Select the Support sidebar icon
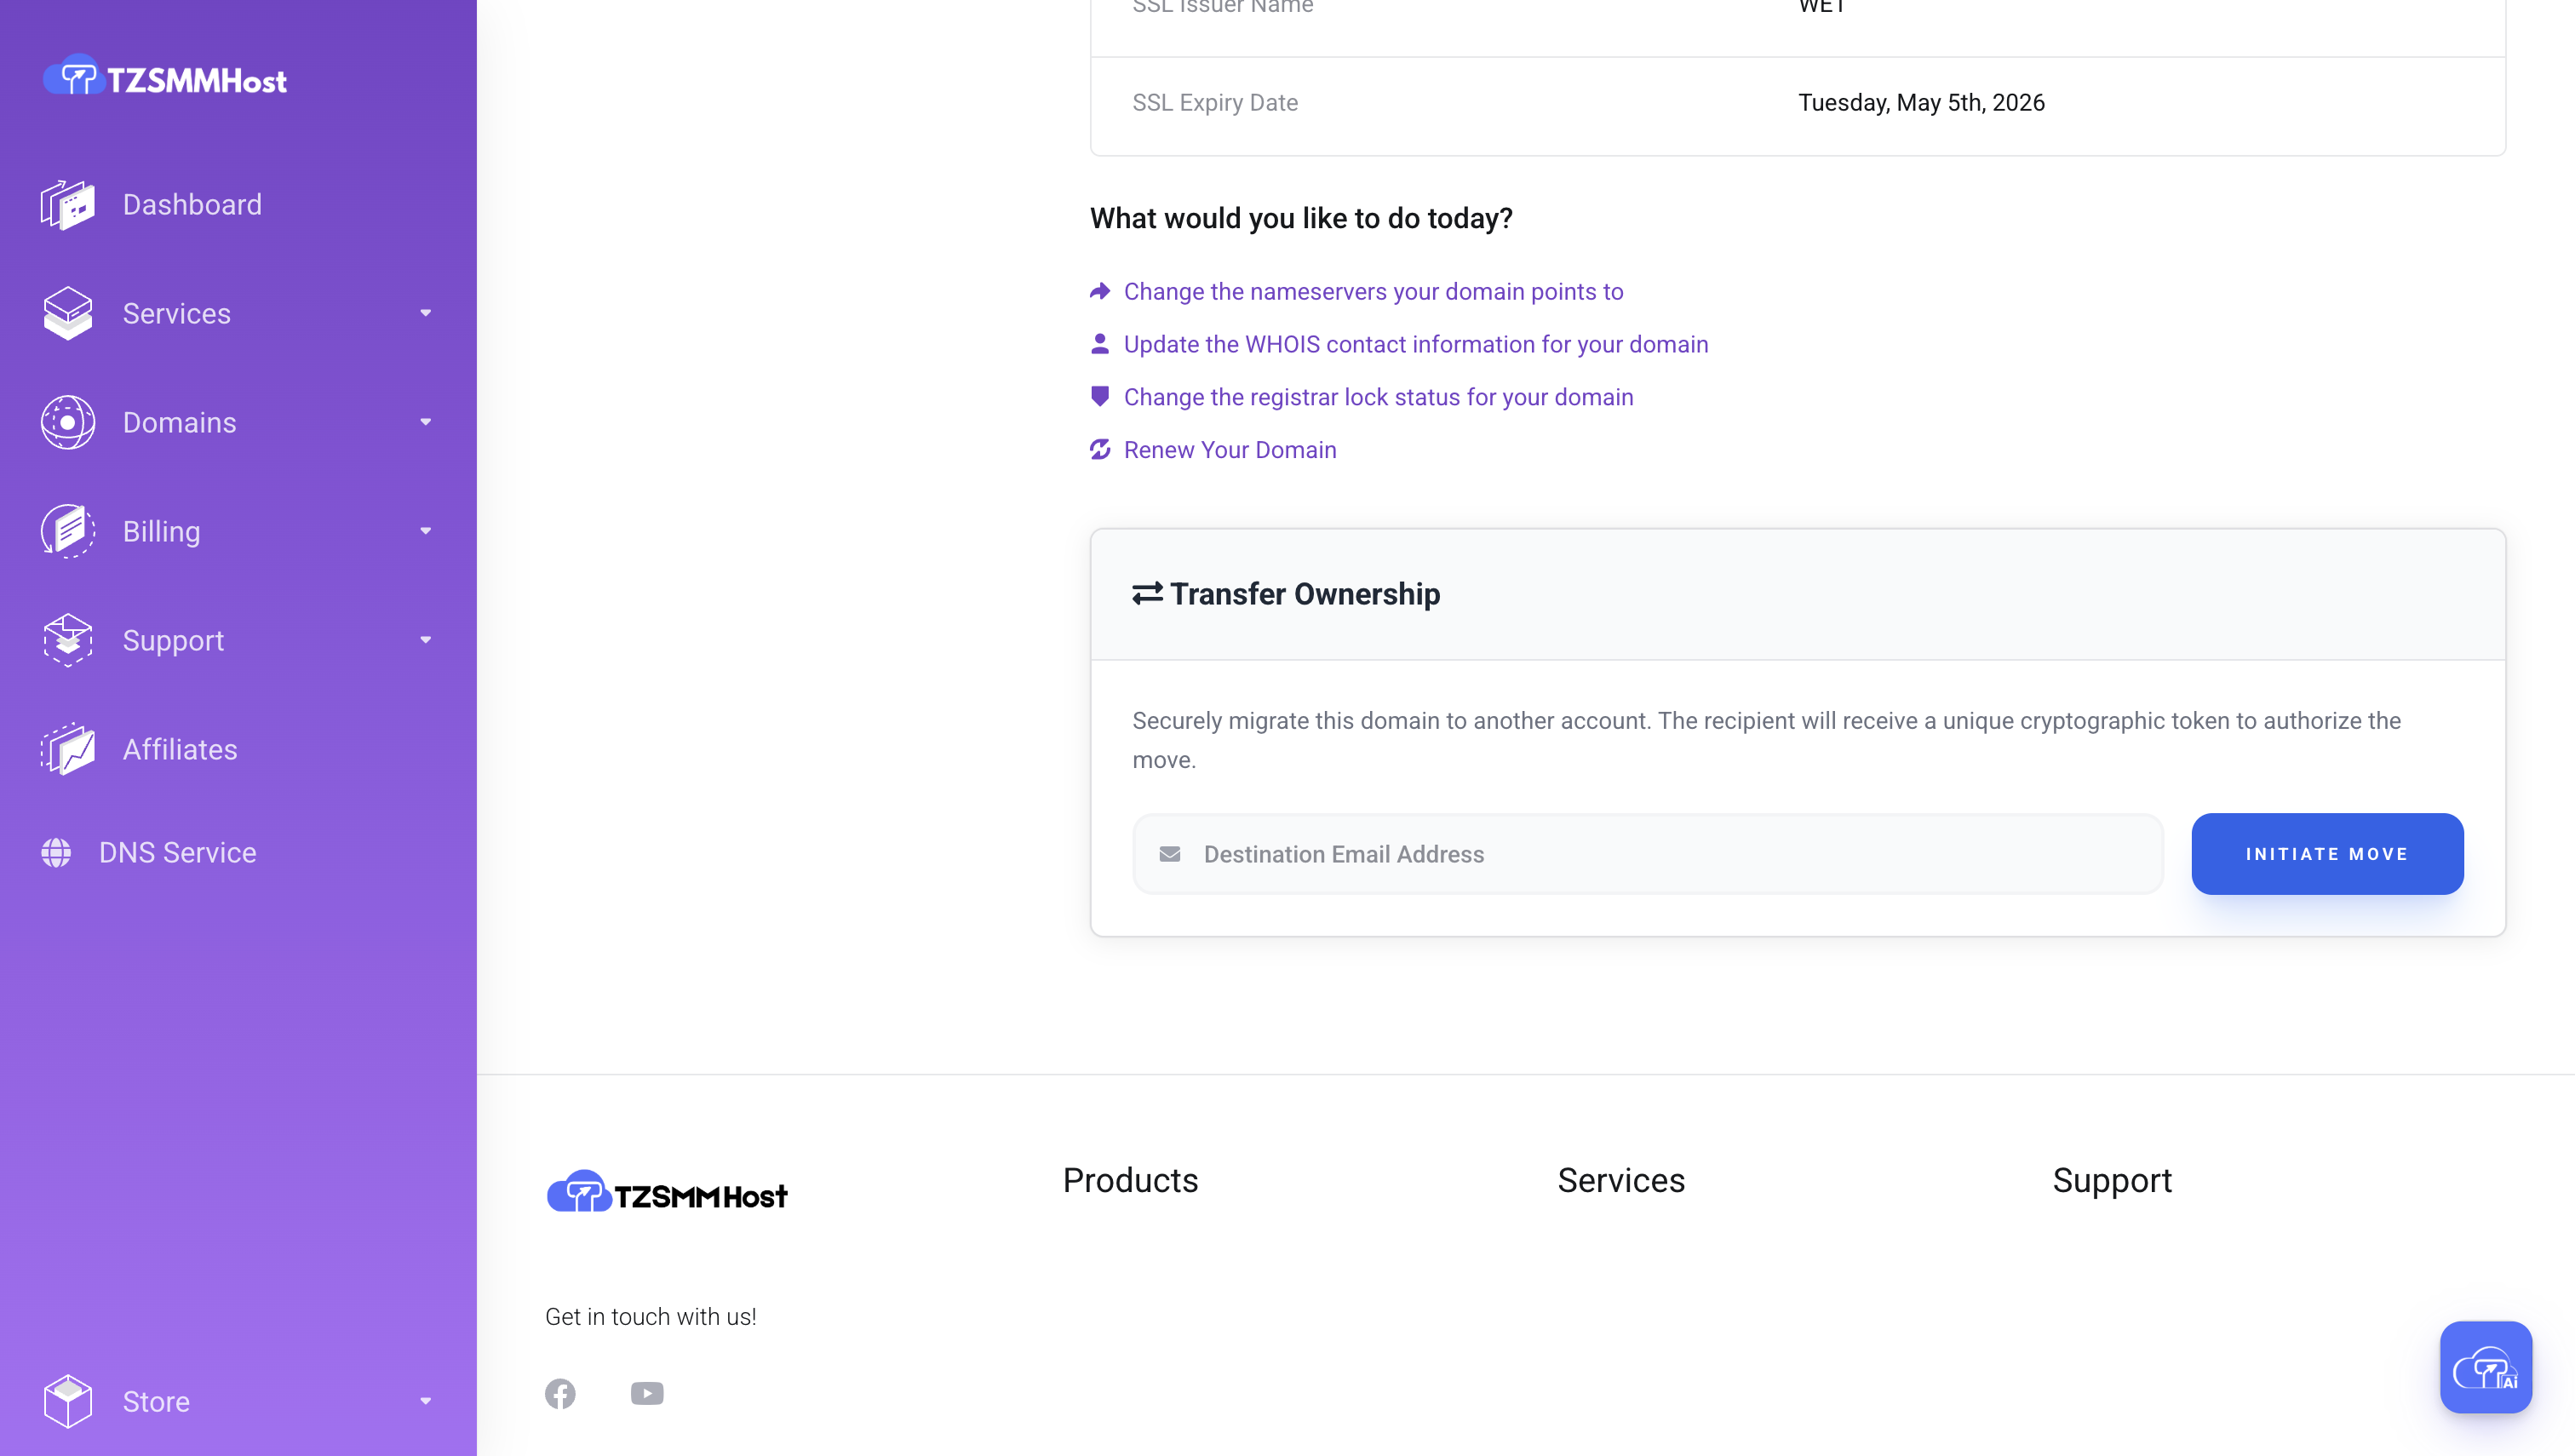Viewport: 2575px width, 1456px height. coord(67,640)
